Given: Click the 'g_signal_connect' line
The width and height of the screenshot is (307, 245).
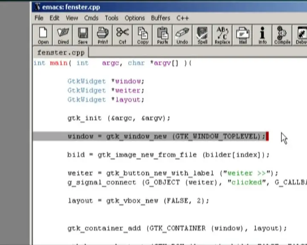Looking at the screenshot, I should point(187,182).
